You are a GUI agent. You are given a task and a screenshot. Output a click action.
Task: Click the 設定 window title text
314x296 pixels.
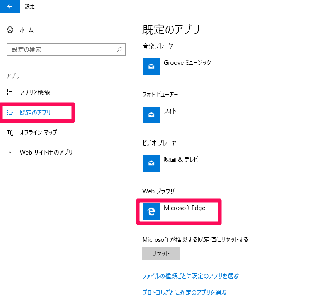click(x=30, y=6)
